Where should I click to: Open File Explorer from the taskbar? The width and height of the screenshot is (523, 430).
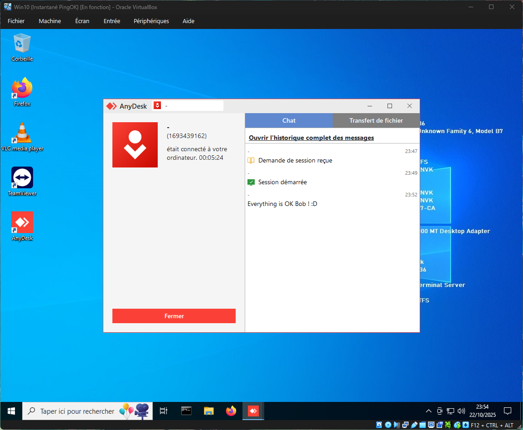pyautogui.click(x=208, y=411)
